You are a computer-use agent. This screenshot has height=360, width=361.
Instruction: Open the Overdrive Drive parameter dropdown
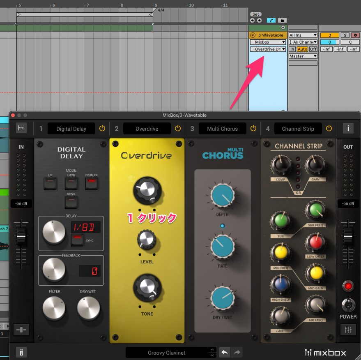tap(268, 49)
